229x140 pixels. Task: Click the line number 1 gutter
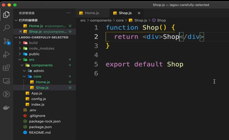96,28
